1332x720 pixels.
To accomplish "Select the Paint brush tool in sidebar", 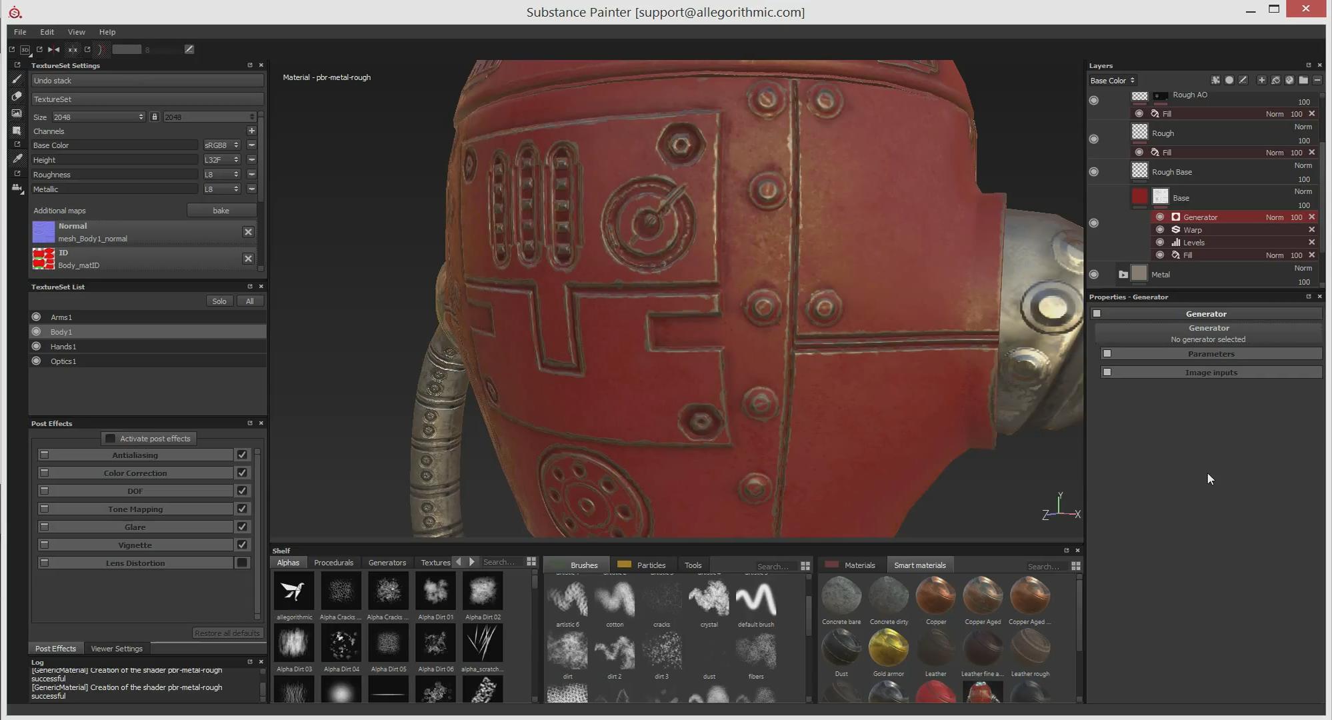I will pyautogui.click(x=17, y=79).
